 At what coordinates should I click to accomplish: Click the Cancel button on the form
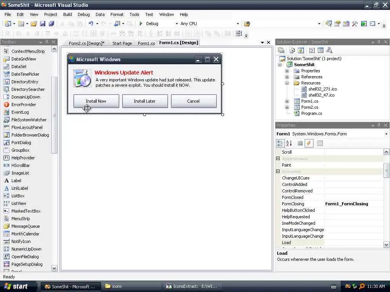pos(193,101)
